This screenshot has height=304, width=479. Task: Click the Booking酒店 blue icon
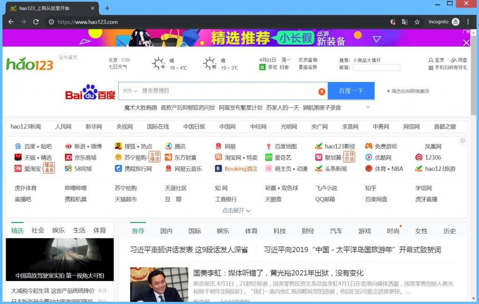click(x=218, y=168)
